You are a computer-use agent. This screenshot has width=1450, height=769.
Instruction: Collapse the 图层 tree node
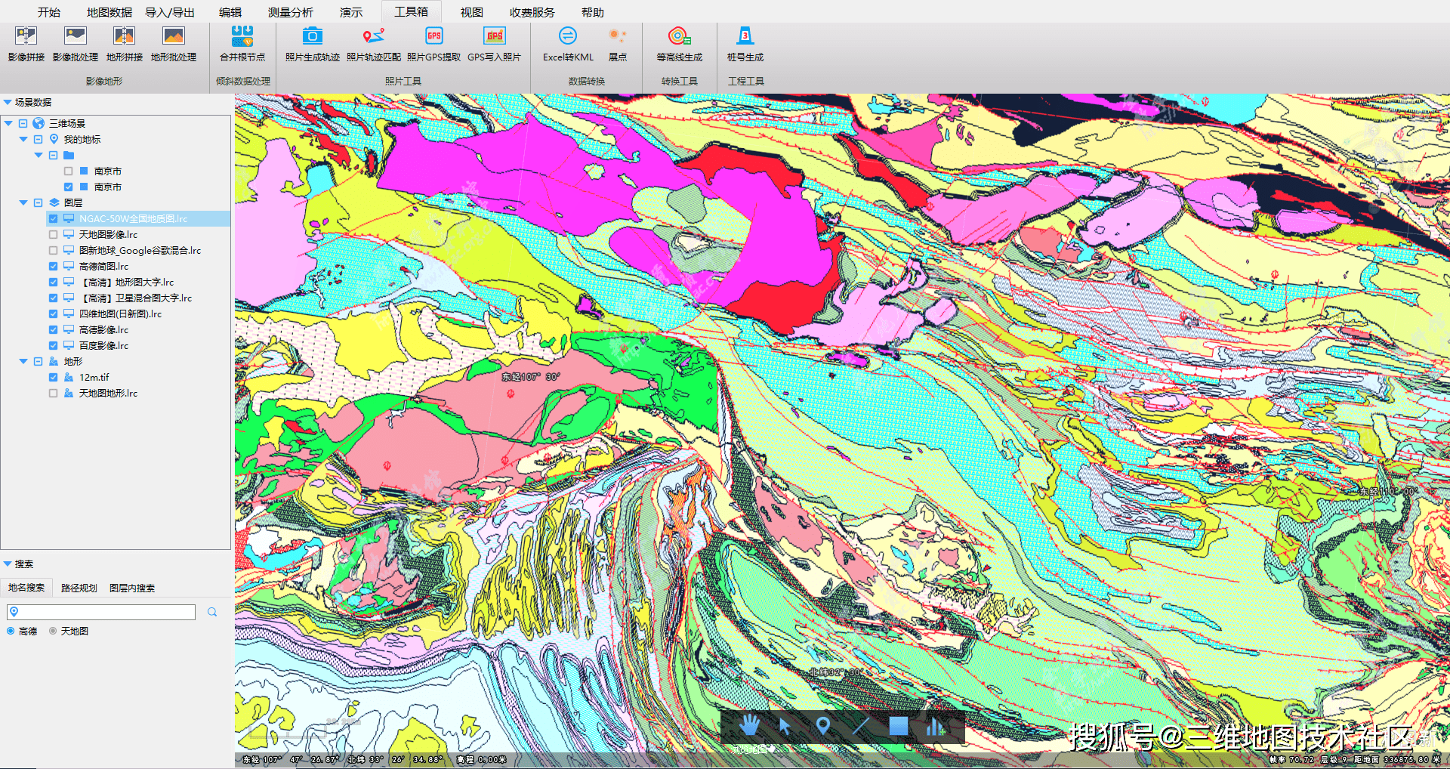pos(23,202)
